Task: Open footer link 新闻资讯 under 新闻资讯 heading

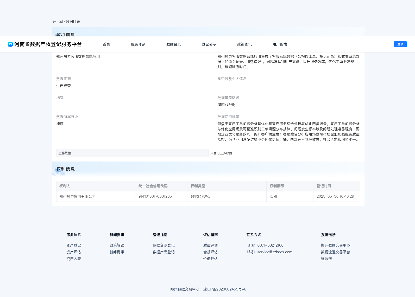Action: [117, 252]
